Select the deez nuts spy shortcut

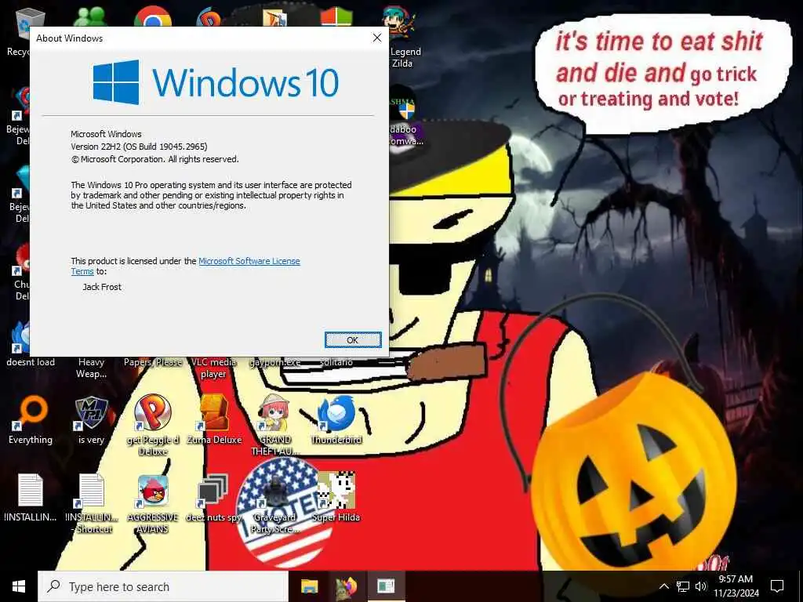click(x=213, y=498)
